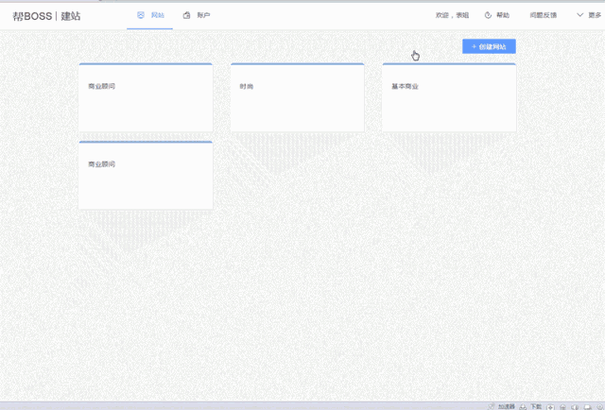Open the 更多 menu label
The width and height of the screenshot is (605, 410).
pyautogui.click(x=595, y=15)
